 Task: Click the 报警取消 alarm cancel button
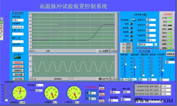[170, 54]
